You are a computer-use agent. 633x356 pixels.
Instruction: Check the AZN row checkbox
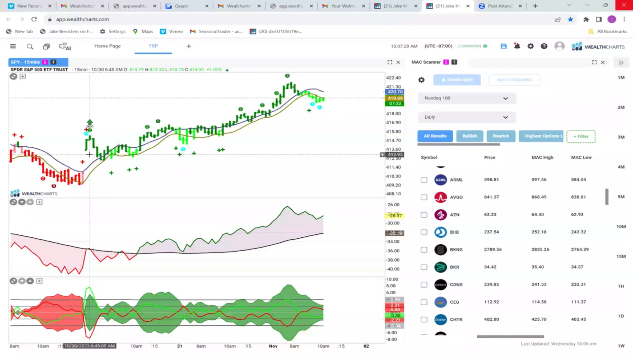point(424,215)
